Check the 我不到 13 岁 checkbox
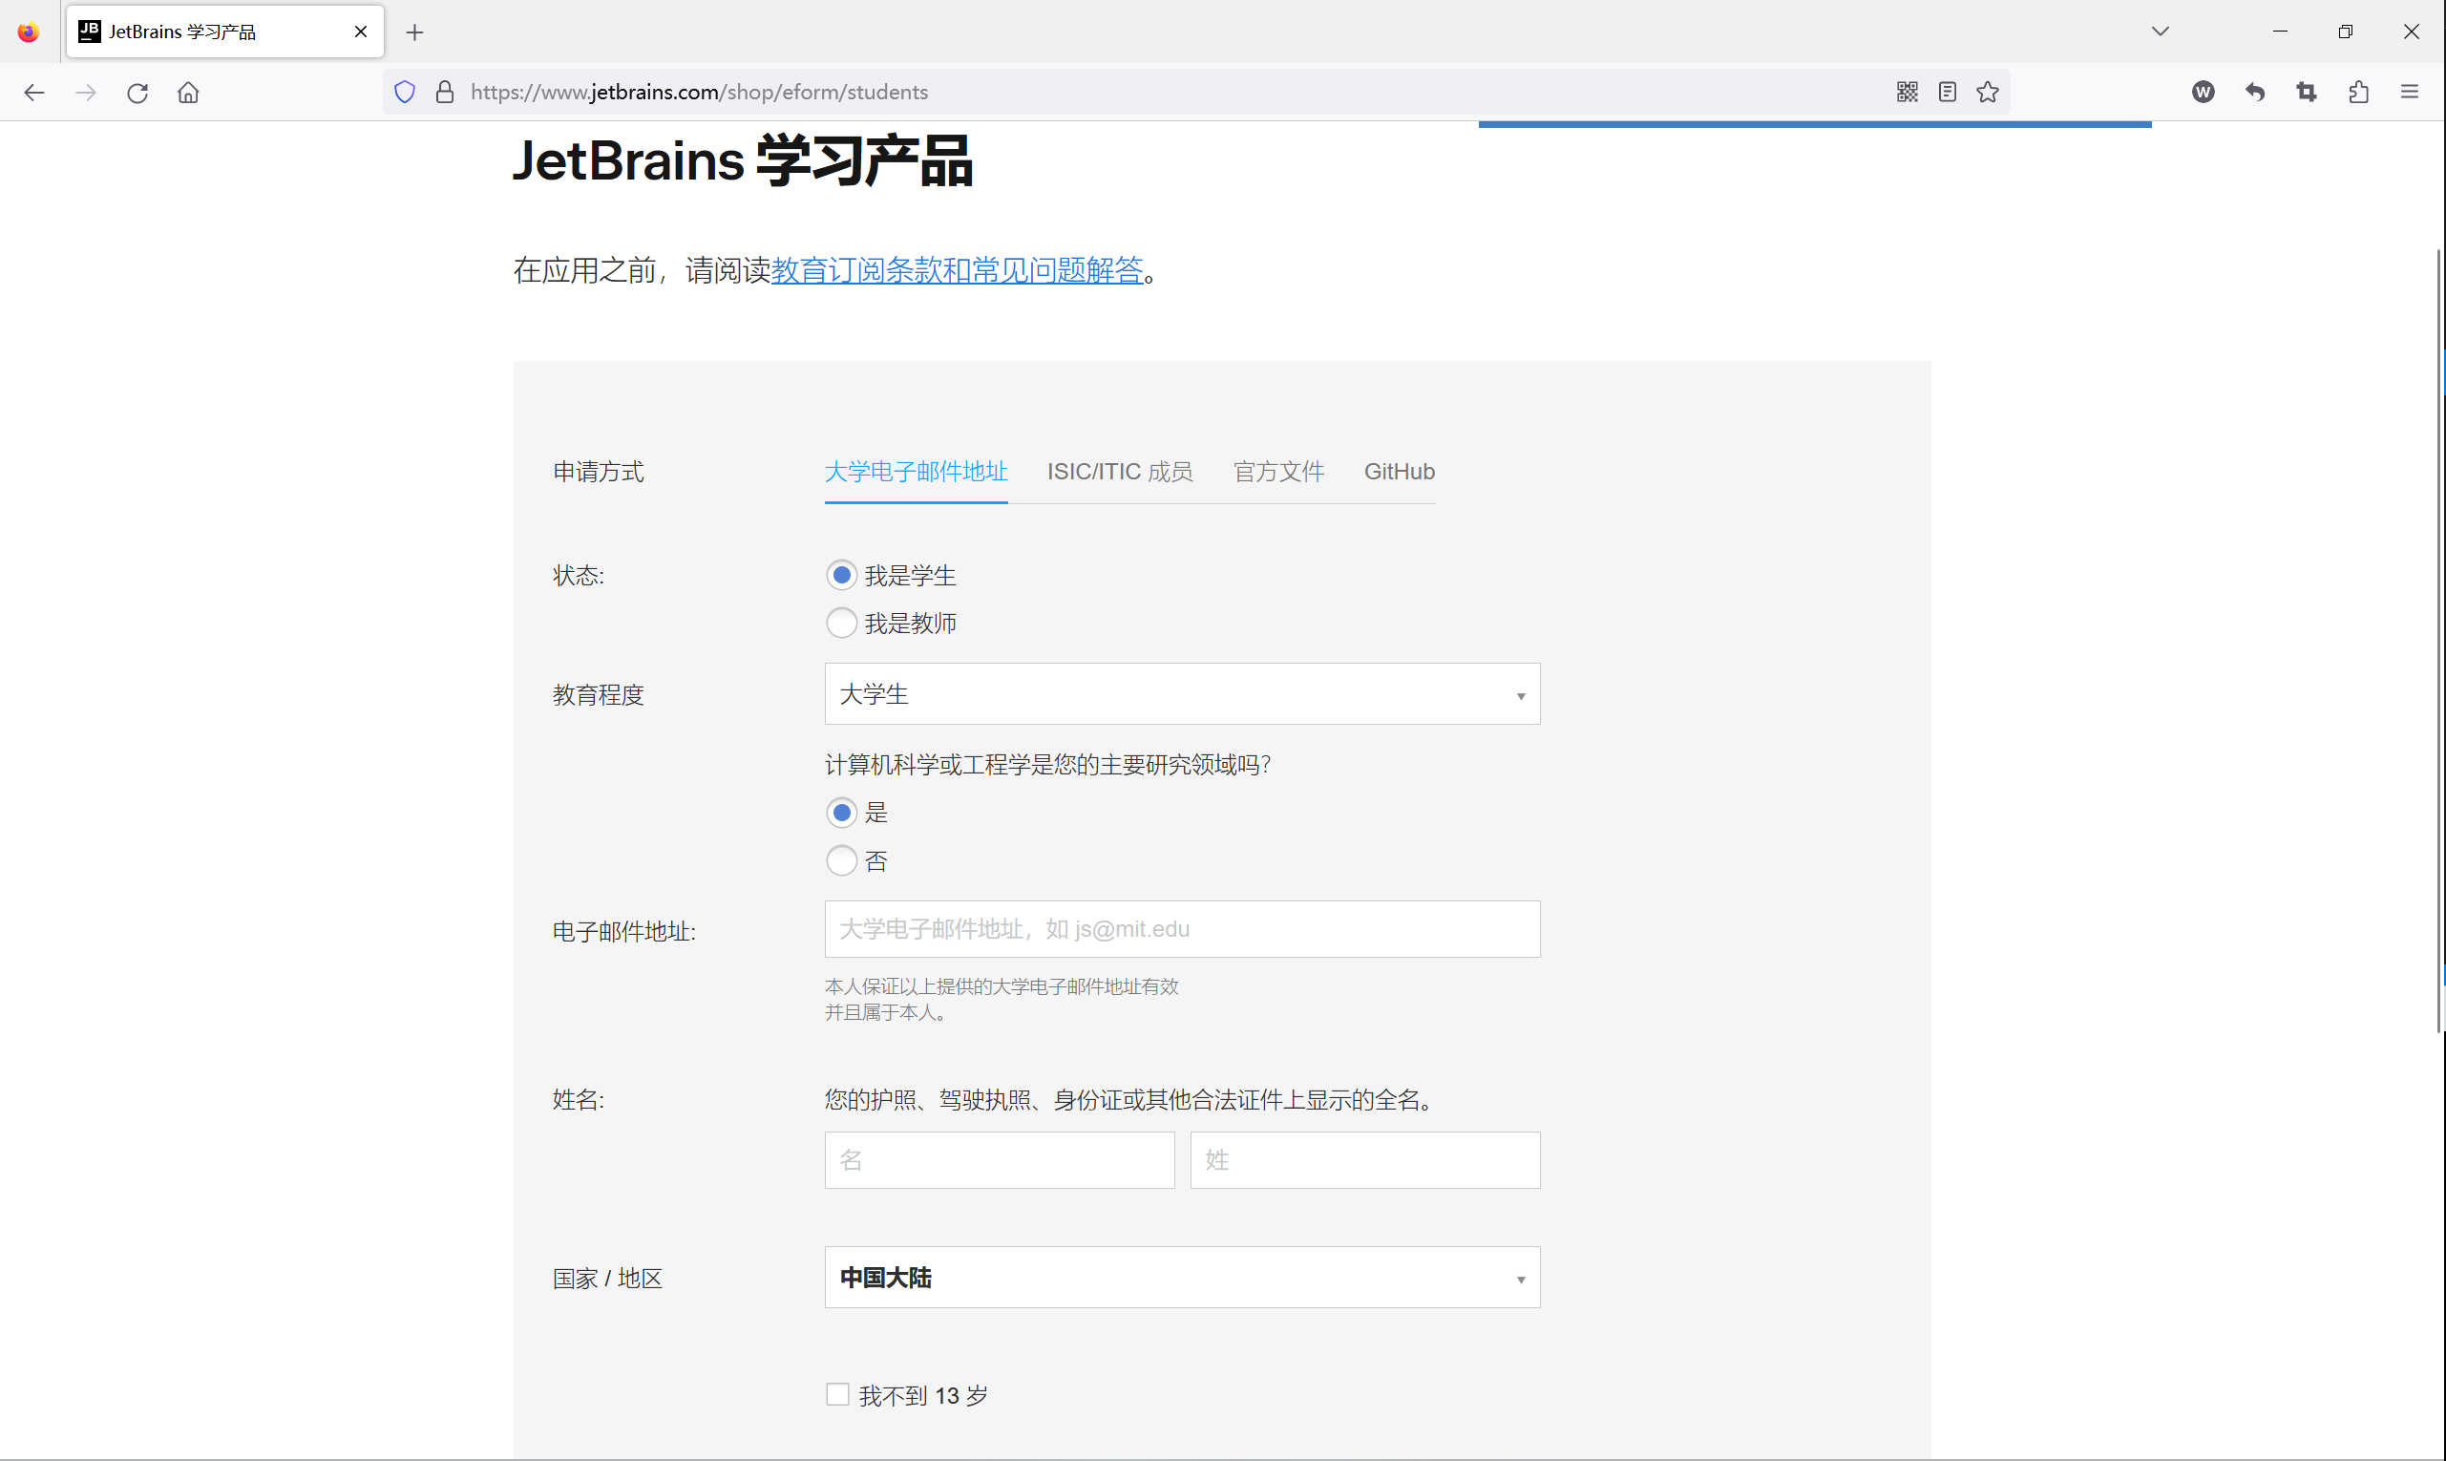 837,1394
